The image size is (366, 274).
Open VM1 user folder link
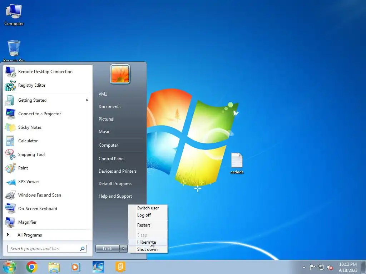pos(103,94)
